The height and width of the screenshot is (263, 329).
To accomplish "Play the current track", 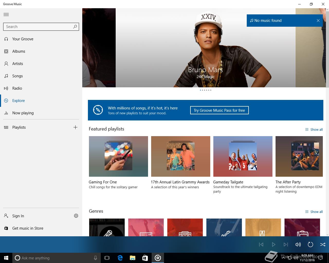I will tap(273, 245).
